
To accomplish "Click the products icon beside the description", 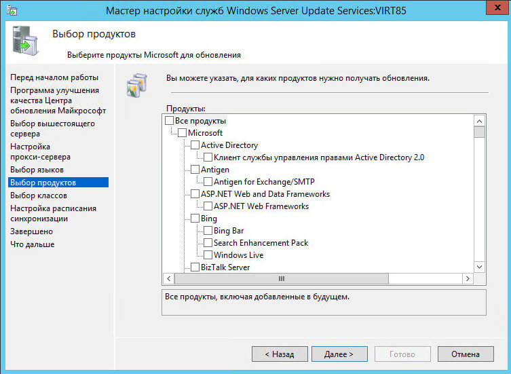I will click(137, 86).
